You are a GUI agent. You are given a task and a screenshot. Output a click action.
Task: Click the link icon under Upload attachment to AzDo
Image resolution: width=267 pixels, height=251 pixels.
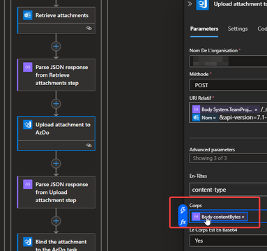pyautogui.click(x=89, y=146)
